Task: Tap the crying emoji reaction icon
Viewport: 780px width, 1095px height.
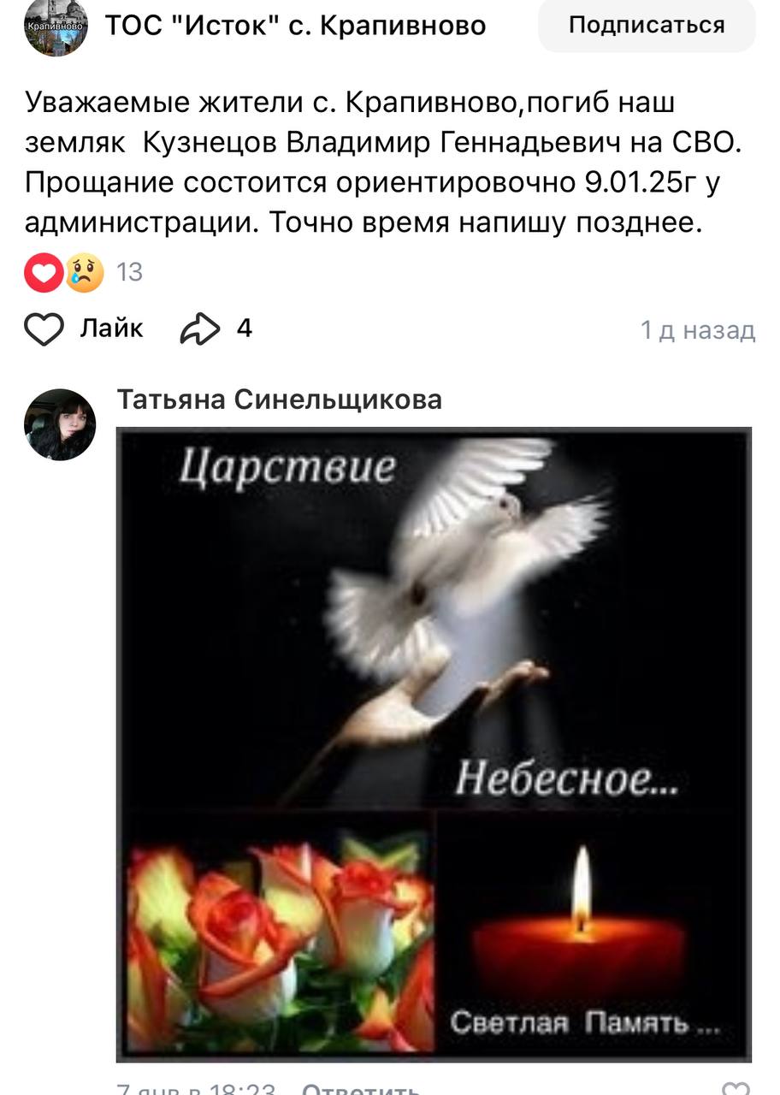Action: click(84, 273)
